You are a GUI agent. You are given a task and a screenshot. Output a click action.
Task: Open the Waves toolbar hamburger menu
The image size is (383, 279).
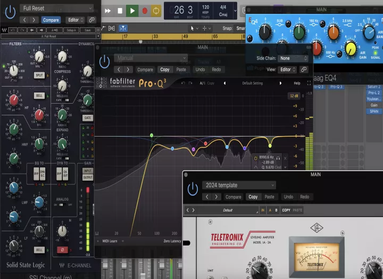98,30
